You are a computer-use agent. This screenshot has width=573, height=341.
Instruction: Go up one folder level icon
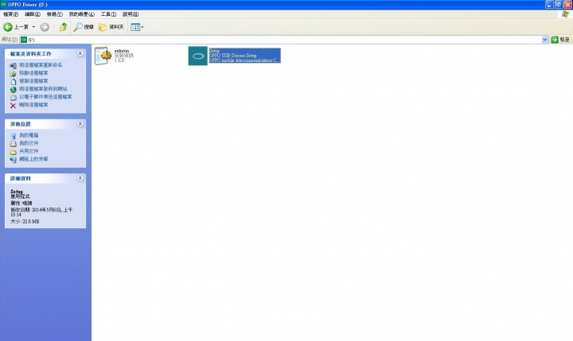pos(64,27)
